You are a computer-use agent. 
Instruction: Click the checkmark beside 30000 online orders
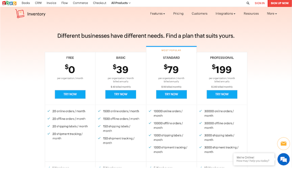click(201, 111)
